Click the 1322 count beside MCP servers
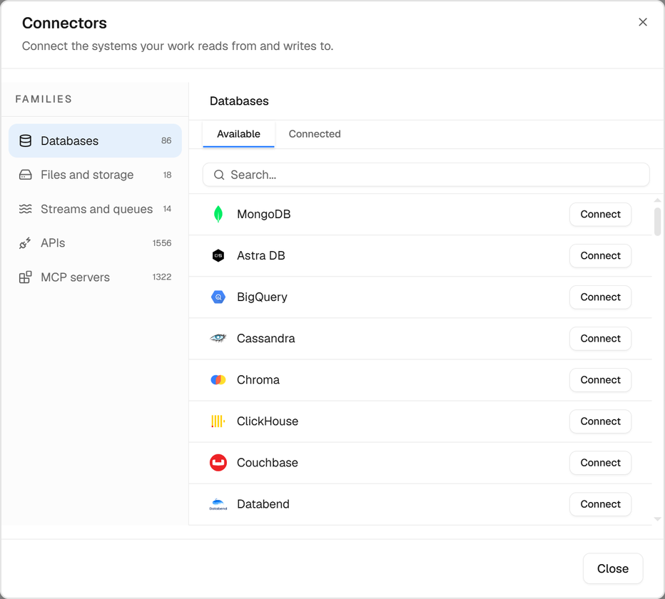 pos(162,277)
